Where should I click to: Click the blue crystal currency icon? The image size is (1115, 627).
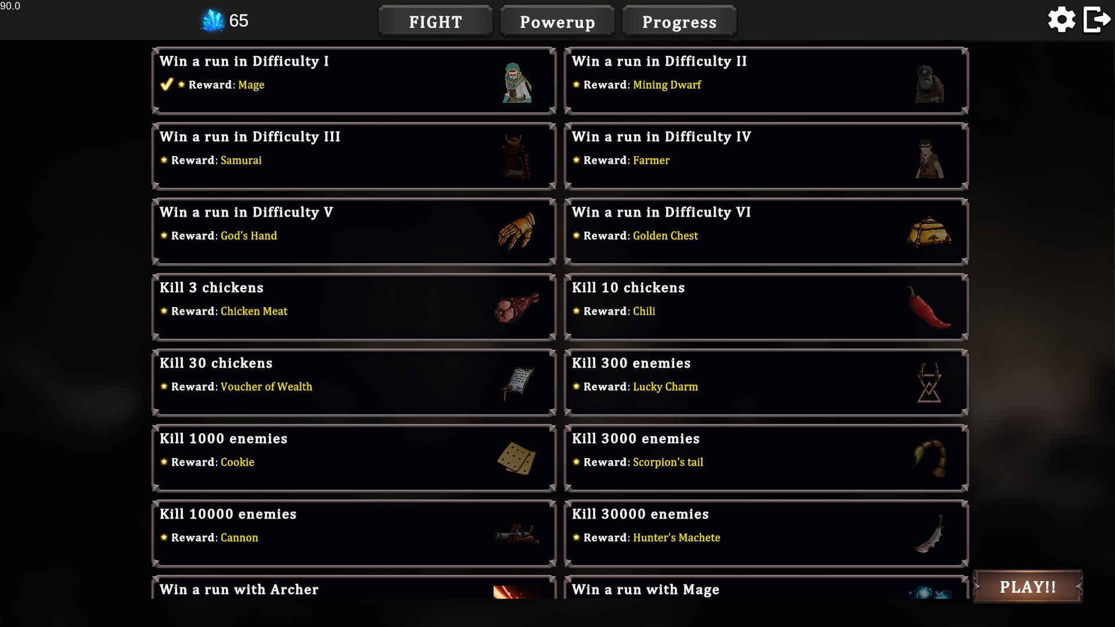coord(213,21)
